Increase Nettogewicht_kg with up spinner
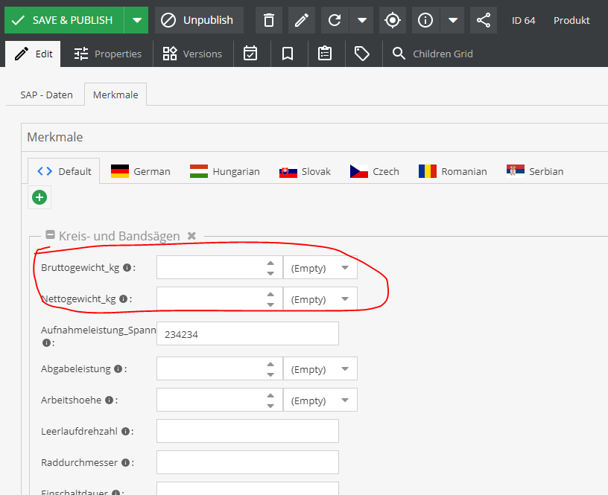The image size is (608, 495). click(270, 294)
